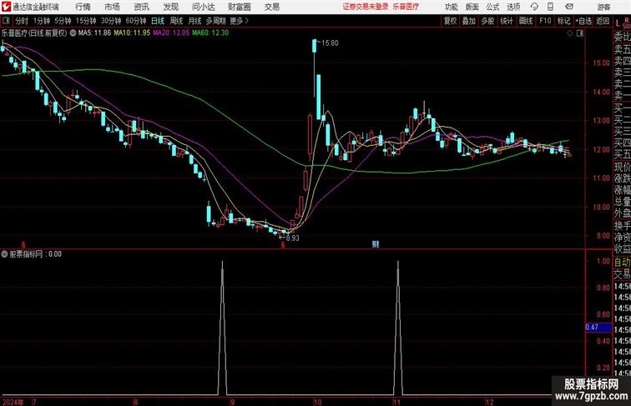Click the 8.93 low price label
Viewport: 631px width, 406px height.
[293, 238]
